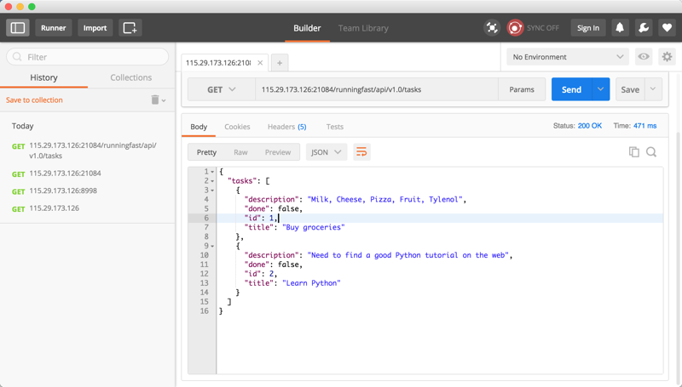The height and width of the screenshot is (387, 682).
Task: Click the "Learn Python" title value
Action: click(x=311, y=283)
